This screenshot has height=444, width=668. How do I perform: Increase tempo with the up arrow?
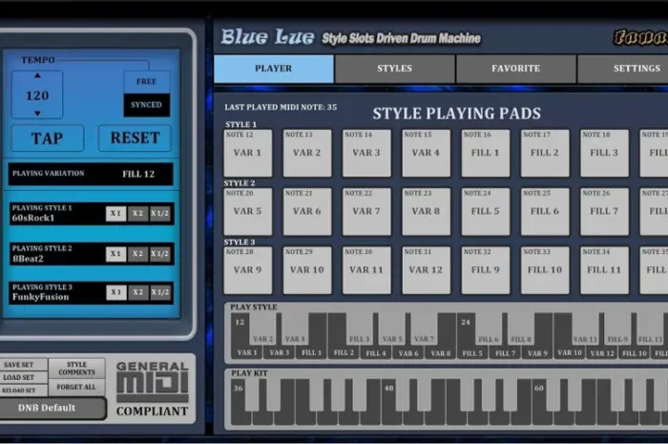coord(37,75)
